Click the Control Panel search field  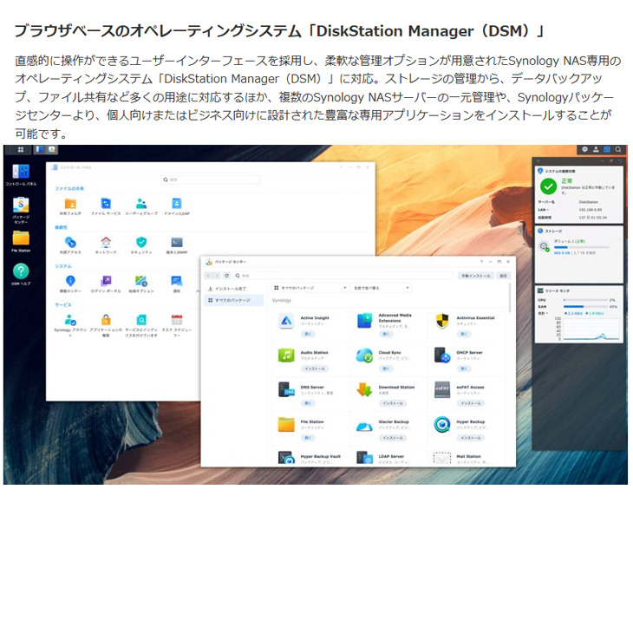(211, 179)
